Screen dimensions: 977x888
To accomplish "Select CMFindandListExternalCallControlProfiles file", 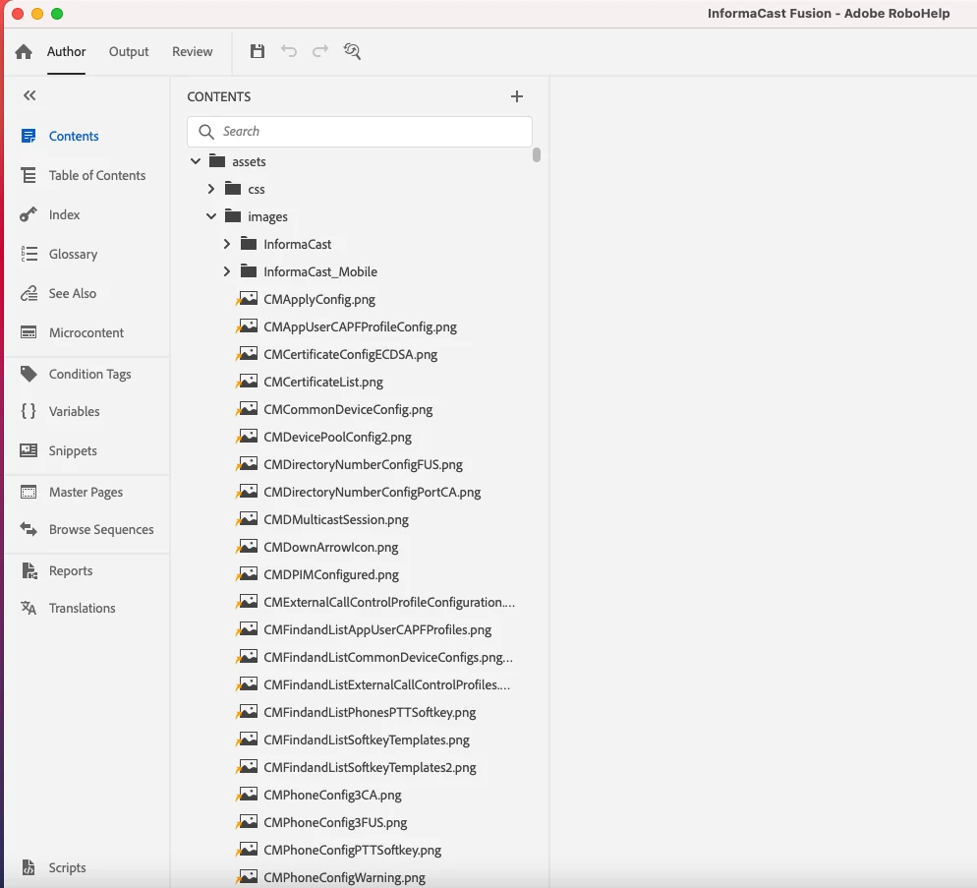I will tap(386, 684).
